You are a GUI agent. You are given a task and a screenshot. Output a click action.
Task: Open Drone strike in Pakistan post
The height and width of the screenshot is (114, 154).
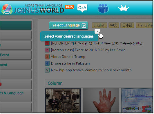[x=70, y=63]
